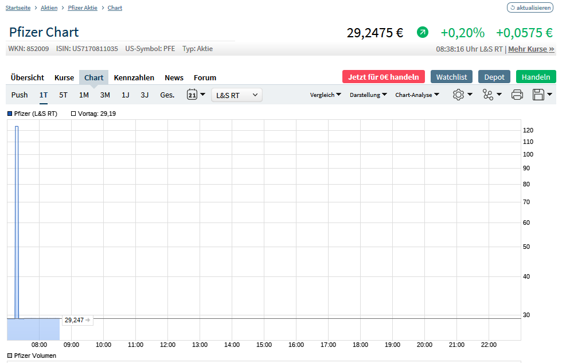Click the 50 price axis label
Viewport: 566px width, 363px height.
point(526,247)
